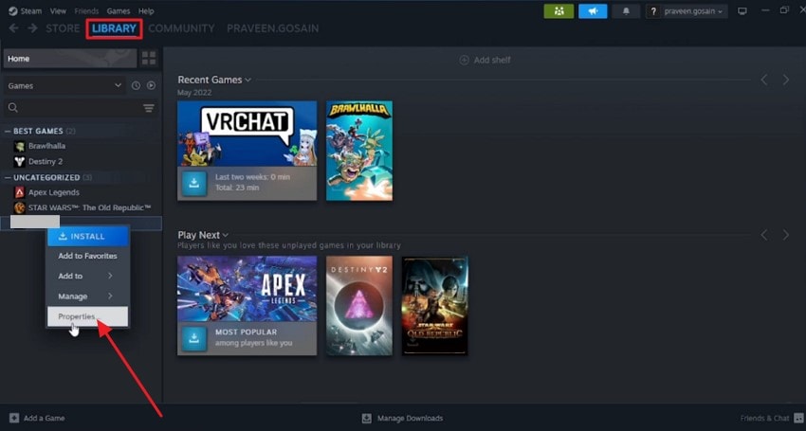
Task: Open the View menu
Action: (58, 10)
